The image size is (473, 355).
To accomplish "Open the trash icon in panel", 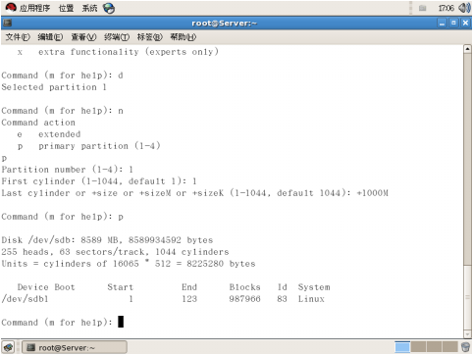I will (x=465, y=347).
